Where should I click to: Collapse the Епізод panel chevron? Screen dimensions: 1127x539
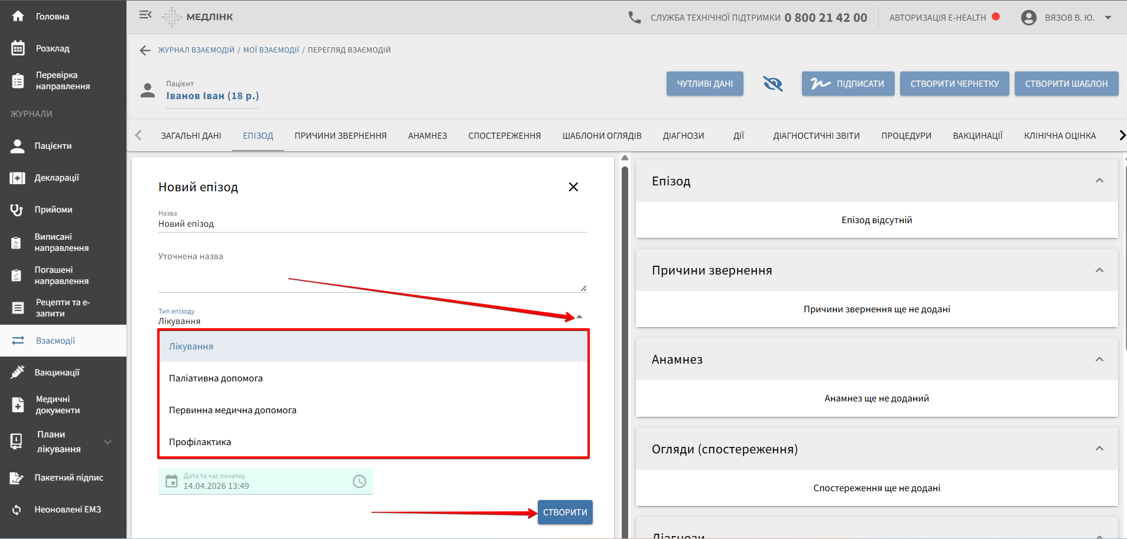pyautogui.click(x=1099, y=181)
